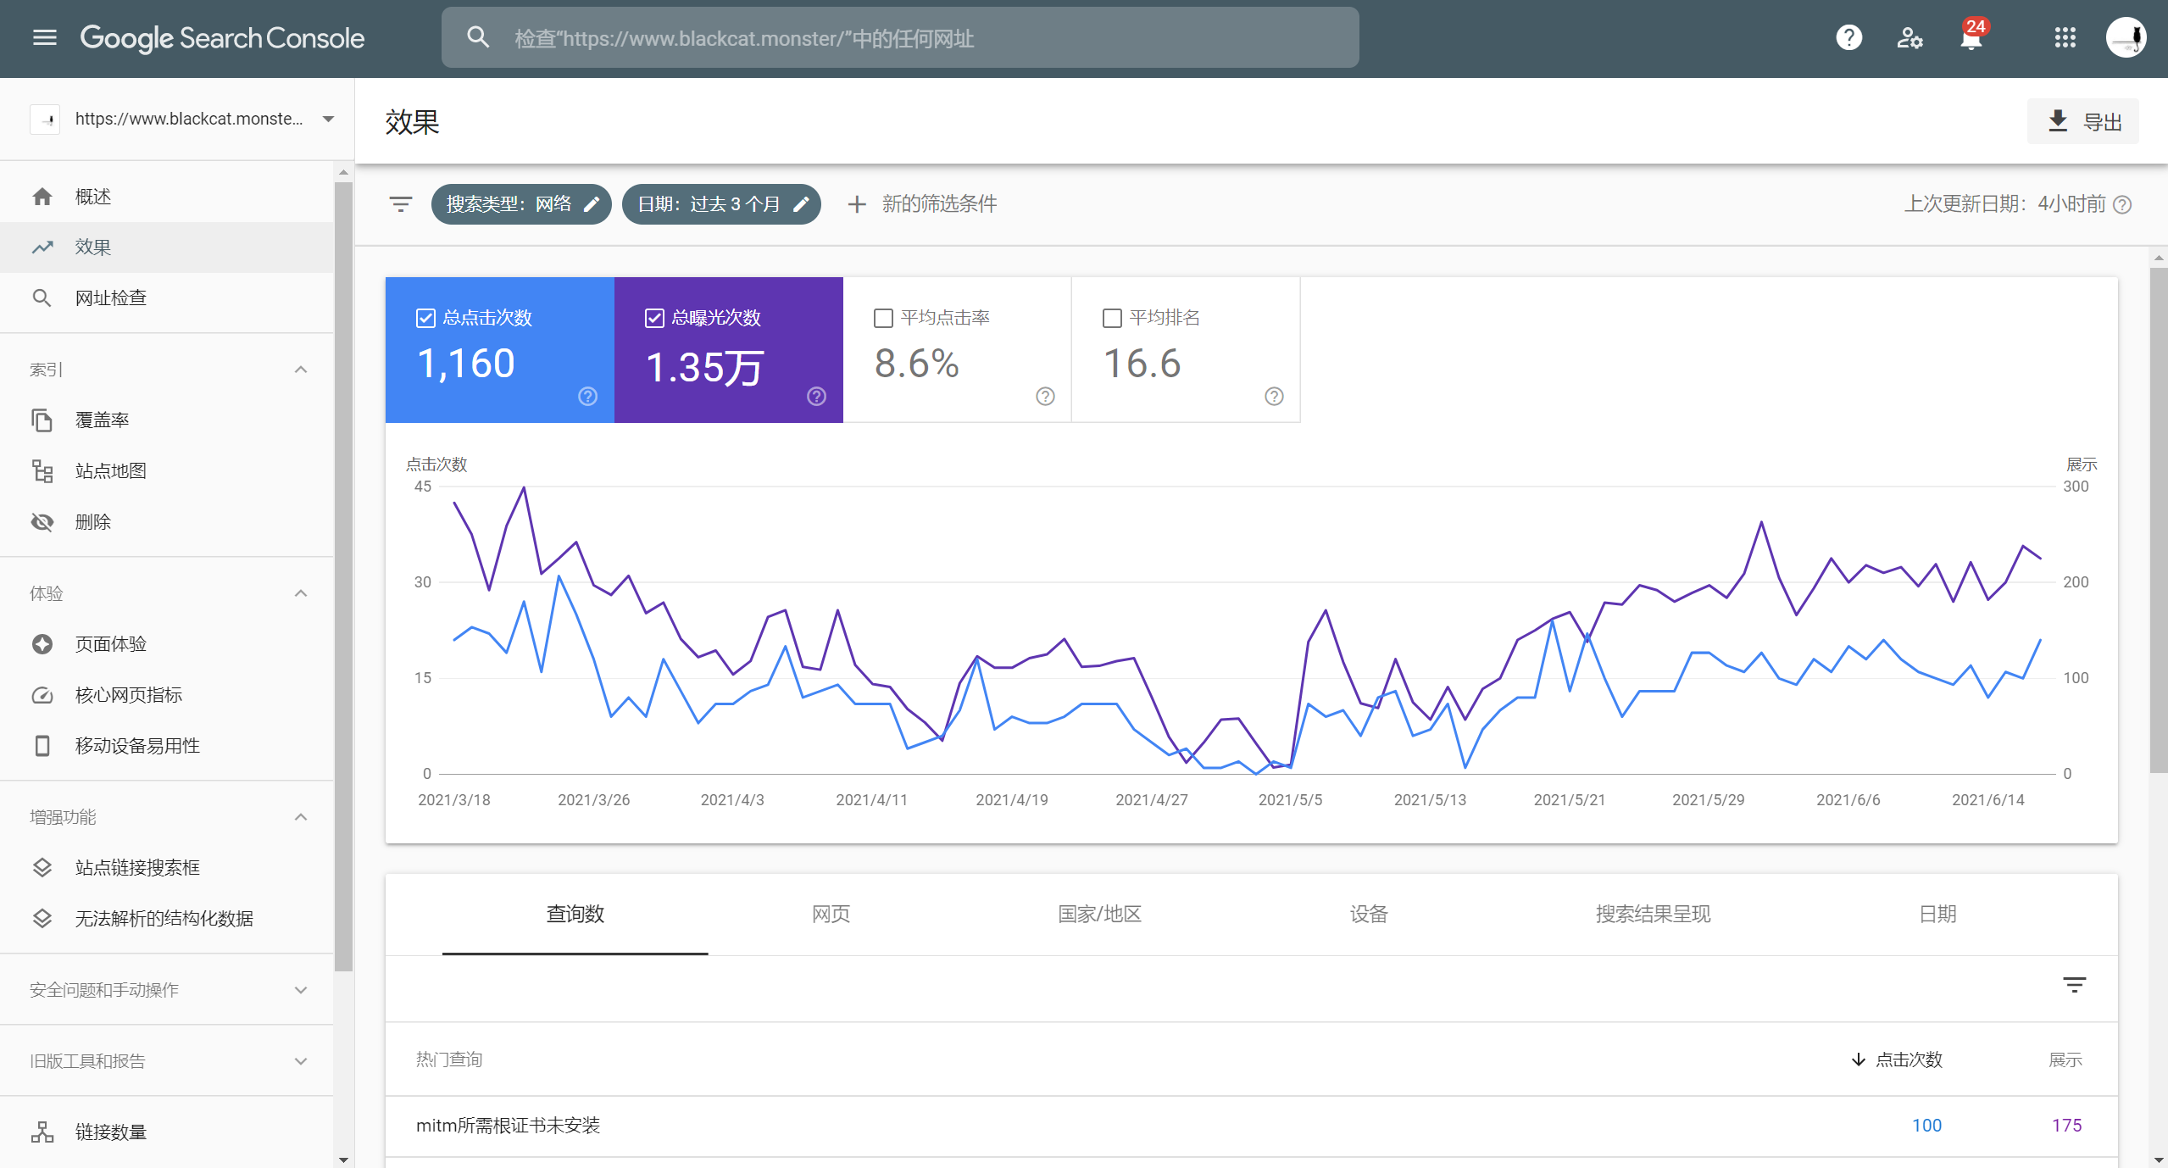Open the hamburger main menu

coord(44,38)
